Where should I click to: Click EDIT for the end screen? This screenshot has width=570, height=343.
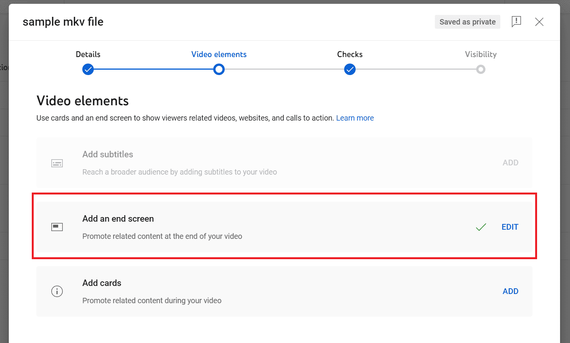pyautogui.click(x=510, y=227)
